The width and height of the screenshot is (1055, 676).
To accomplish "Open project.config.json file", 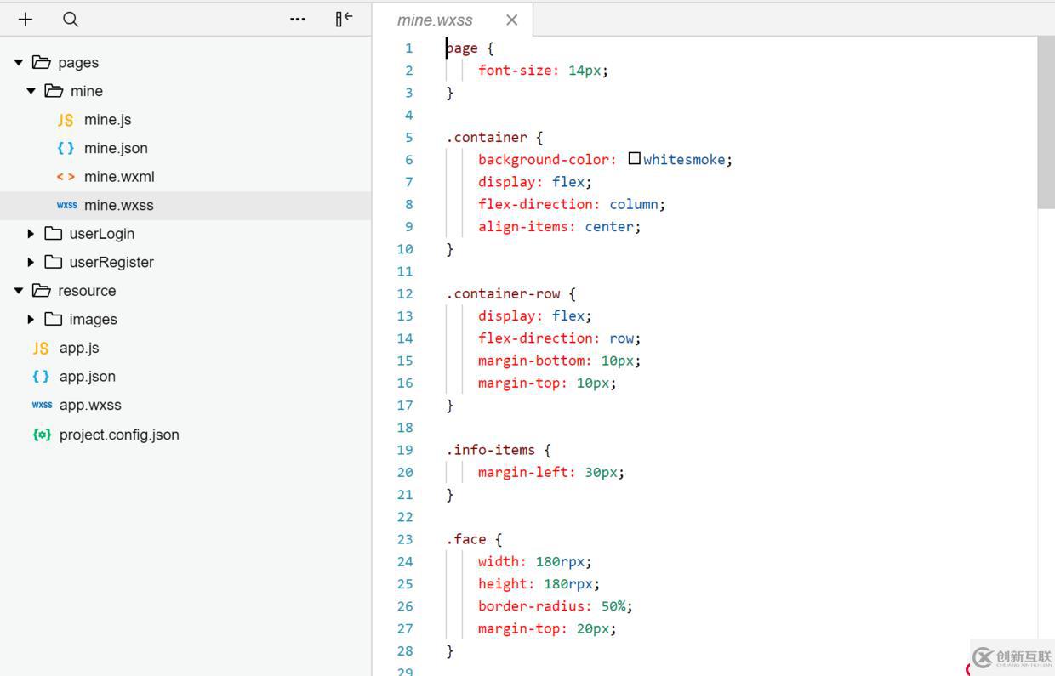I will 119,435.
